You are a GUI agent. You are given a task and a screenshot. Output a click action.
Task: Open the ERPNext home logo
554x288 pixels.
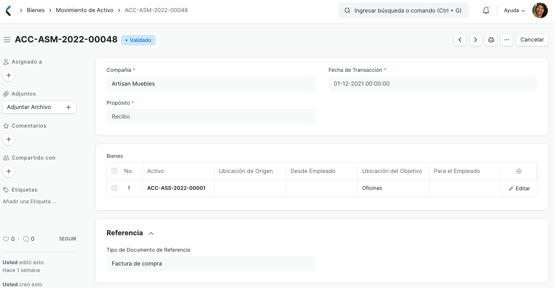8,10
